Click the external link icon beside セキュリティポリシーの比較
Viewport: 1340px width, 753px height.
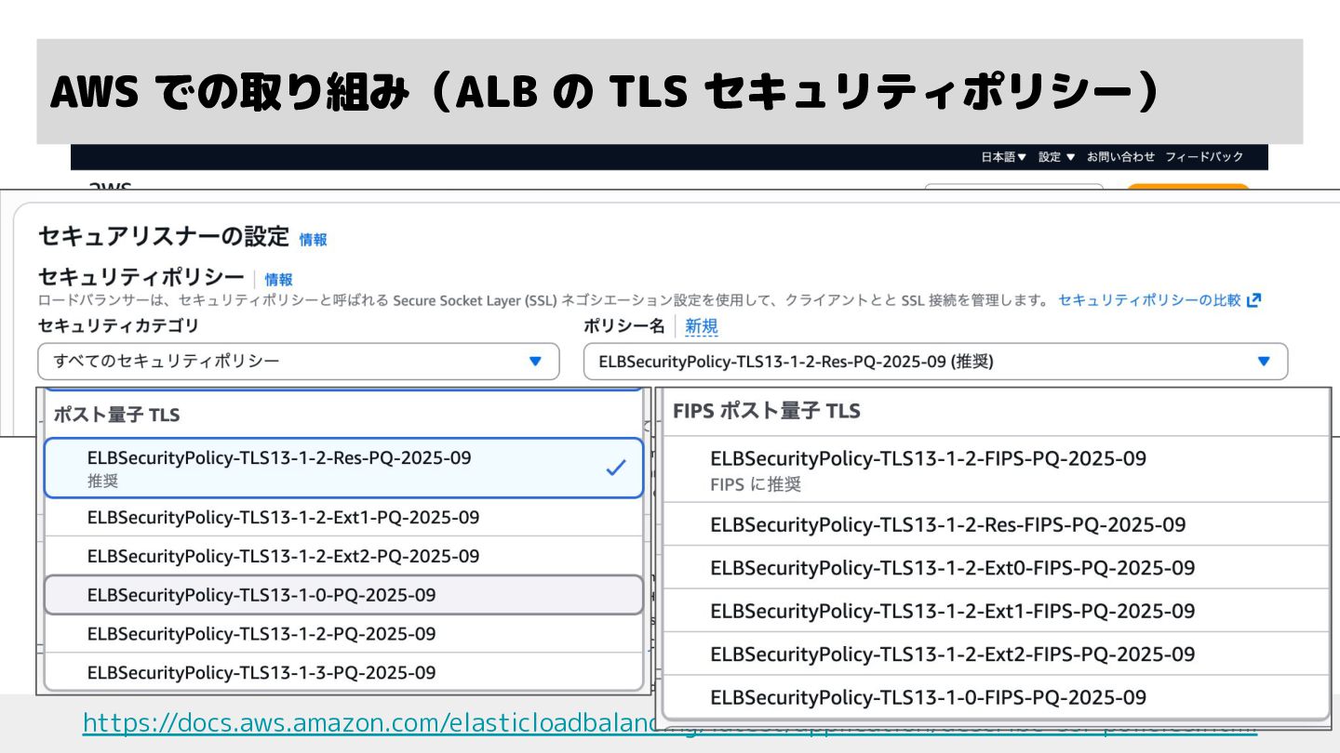coord(1253,300)
